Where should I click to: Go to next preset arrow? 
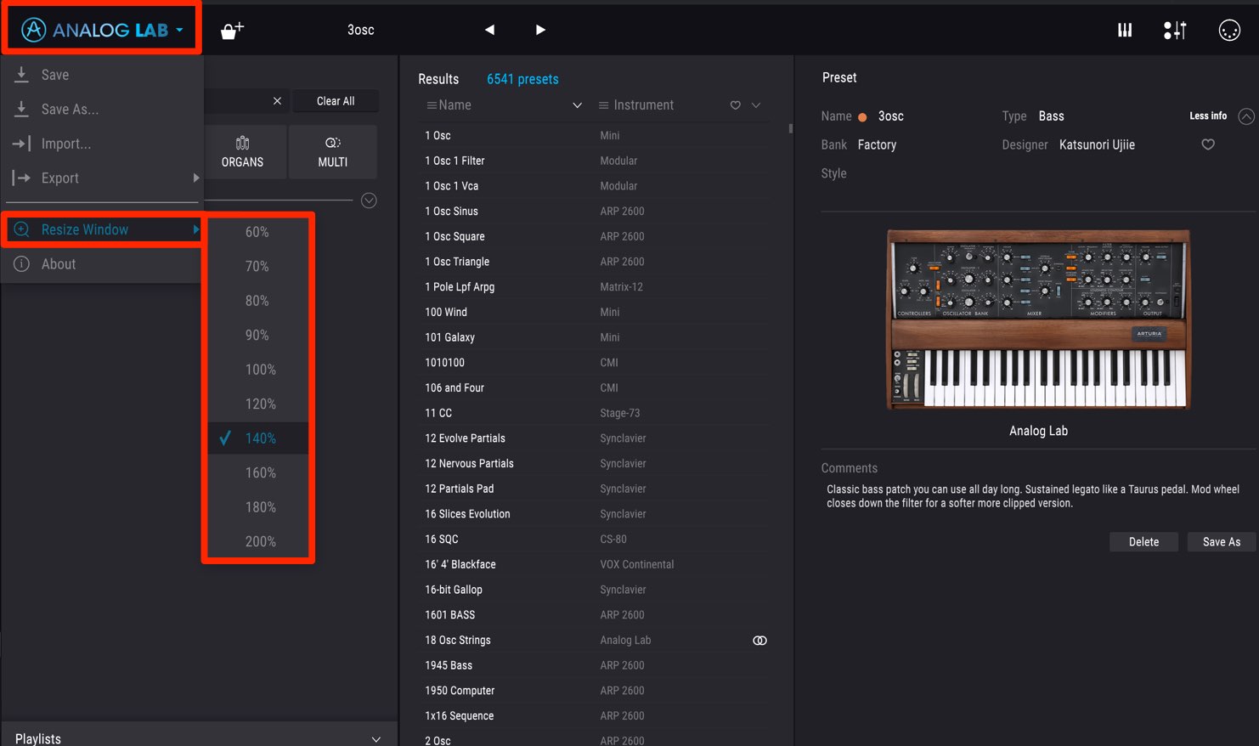tap(540, 30)
